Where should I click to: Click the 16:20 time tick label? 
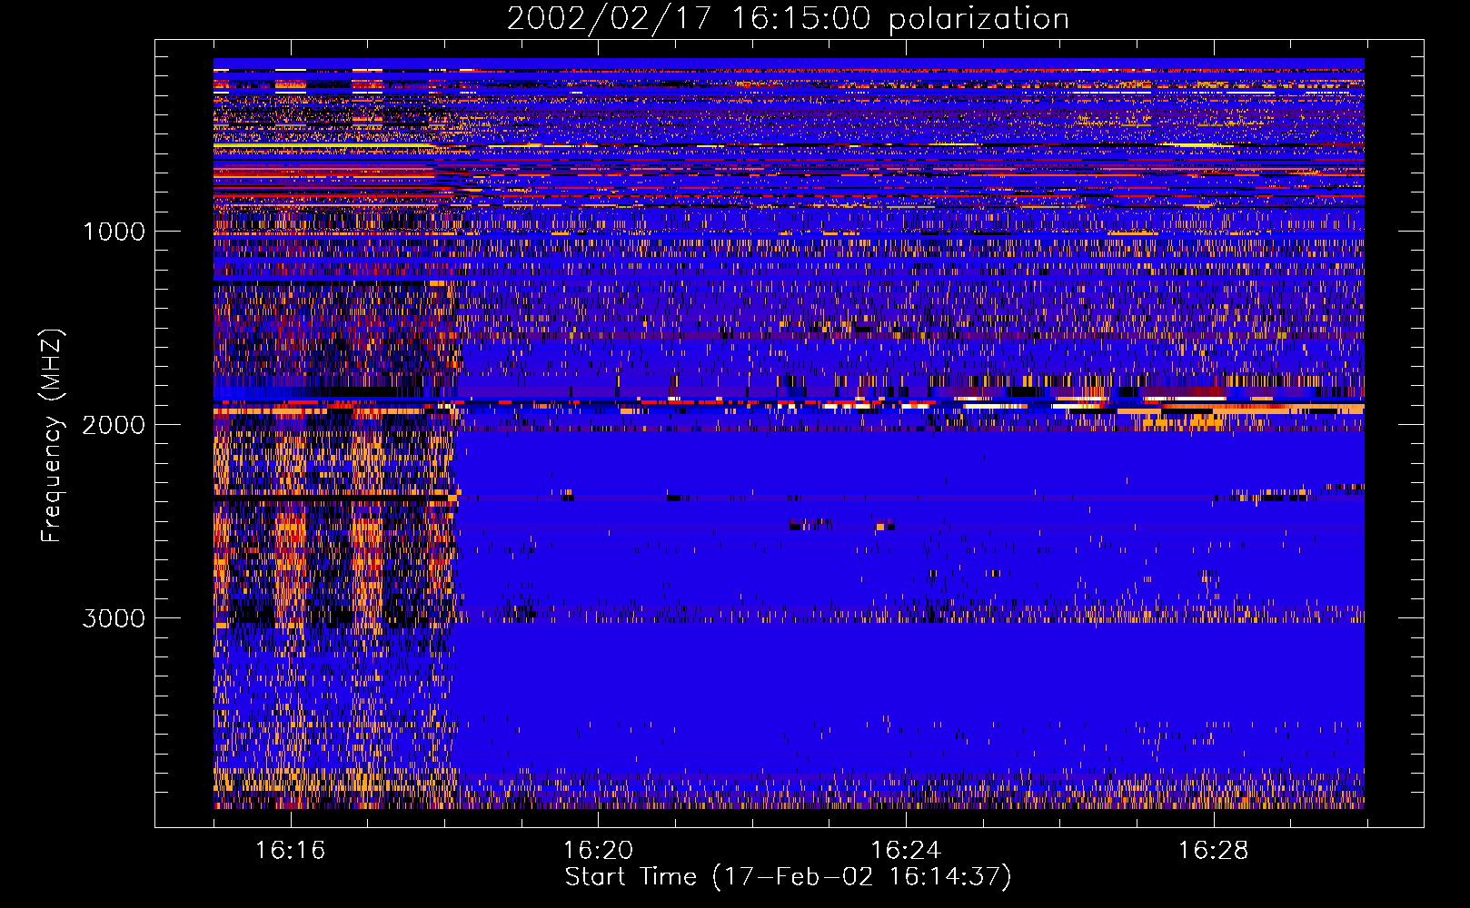click(x=598, y=850)
